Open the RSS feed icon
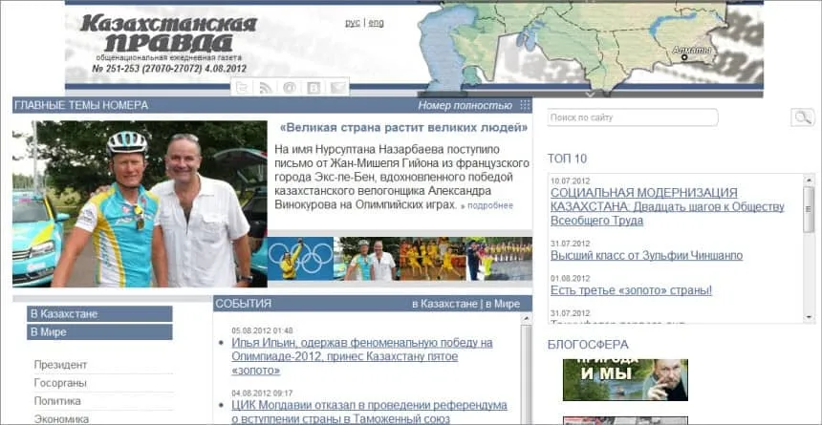 pos(266,87)
